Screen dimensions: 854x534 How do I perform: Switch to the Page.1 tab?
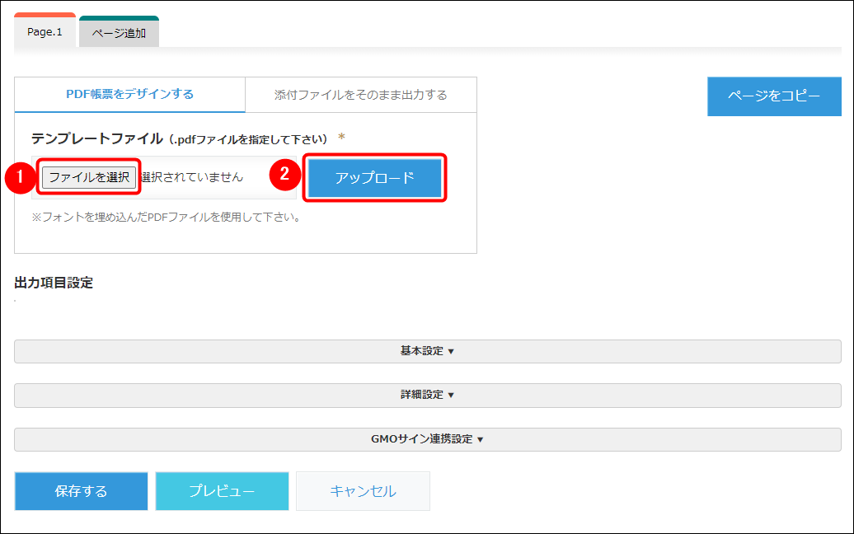coord(45,32)
